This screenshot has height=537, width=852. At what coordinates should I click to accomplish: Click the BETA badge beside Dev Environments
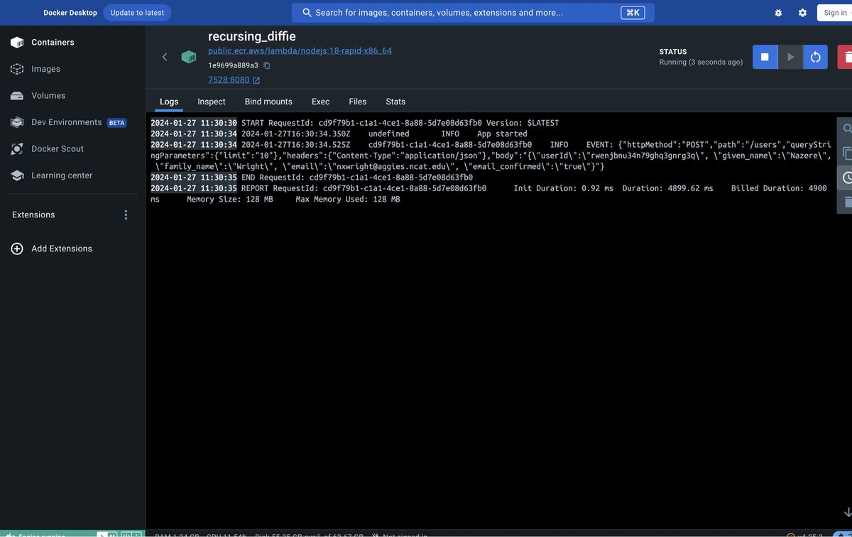coord(116,123)
